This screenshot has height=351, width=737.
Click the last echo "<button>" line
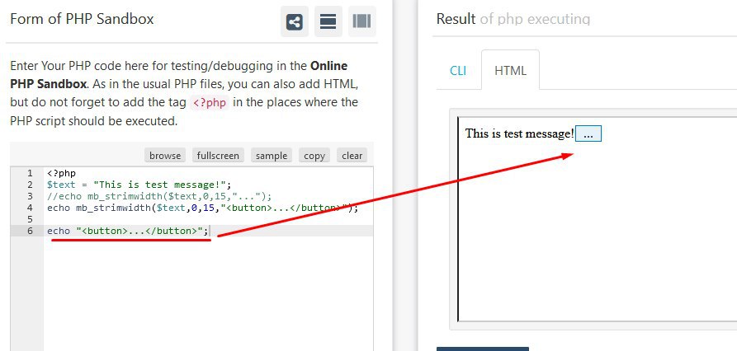pos(127,231)
